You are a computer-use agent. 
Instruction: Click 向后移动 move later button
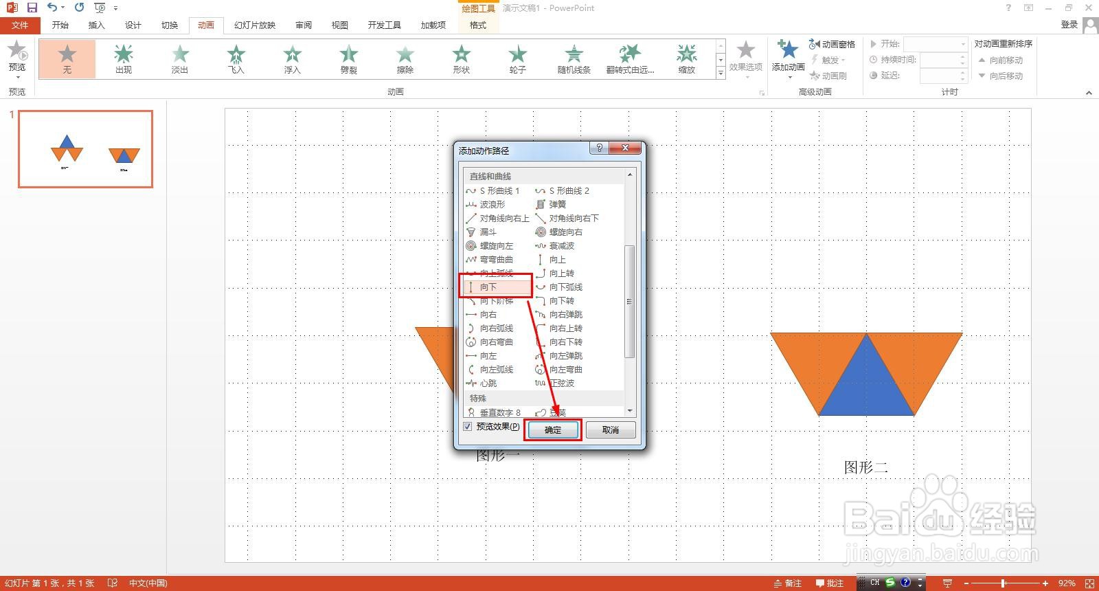(x=1001, y=76)
